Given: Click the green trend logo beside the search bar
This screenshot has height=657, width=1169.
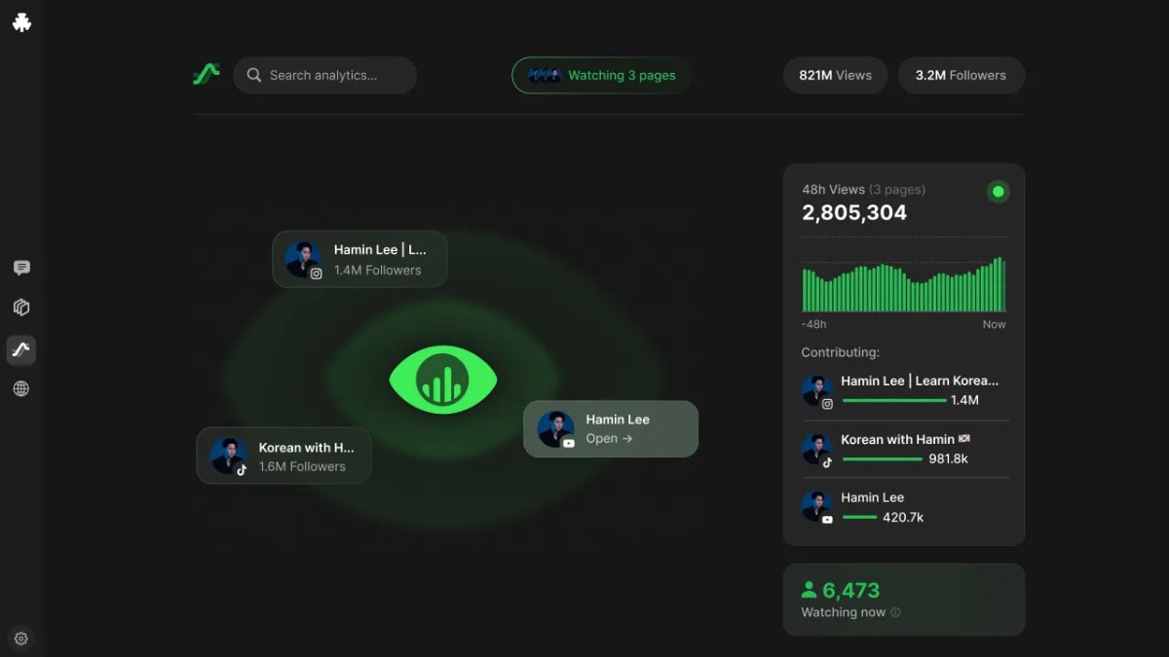Looking at the screenshot, I should (206, 75).
